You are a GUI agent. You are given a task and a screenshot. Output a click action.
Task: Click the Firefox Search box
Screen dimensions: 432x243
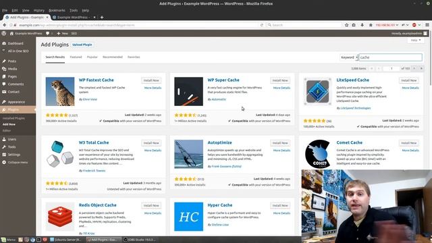[304, 25]
